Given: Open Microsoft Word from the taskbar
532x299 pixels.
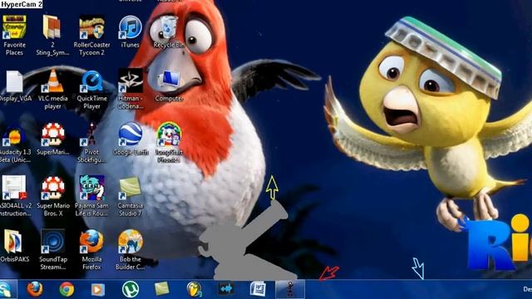Looking at the screenshot, I should point(258,289).
